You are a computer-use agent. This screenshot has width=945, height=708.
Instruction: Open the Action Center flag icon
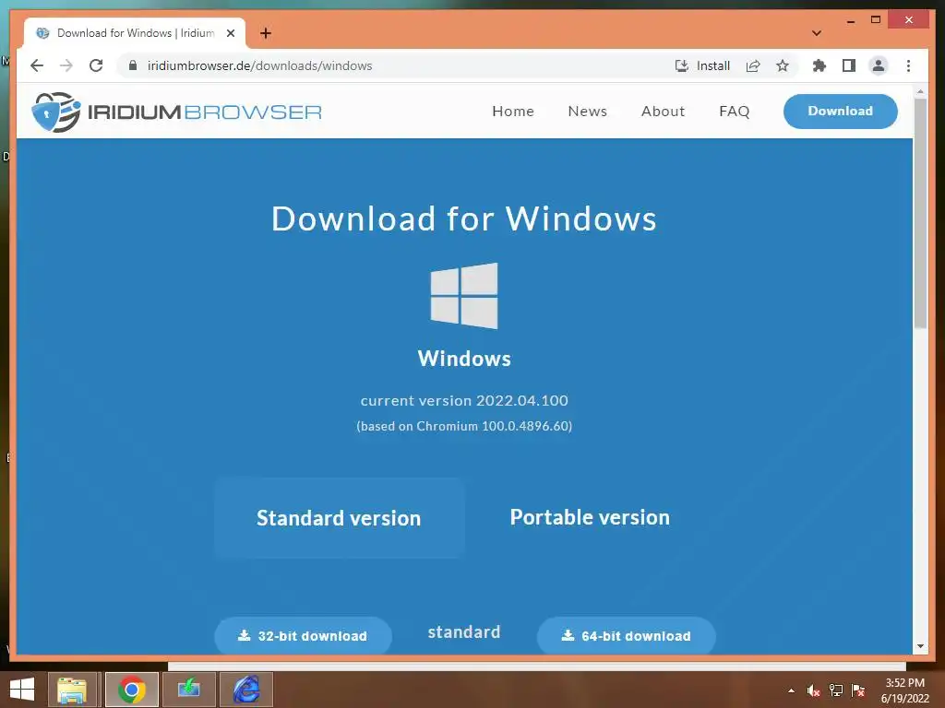point(858,690)
